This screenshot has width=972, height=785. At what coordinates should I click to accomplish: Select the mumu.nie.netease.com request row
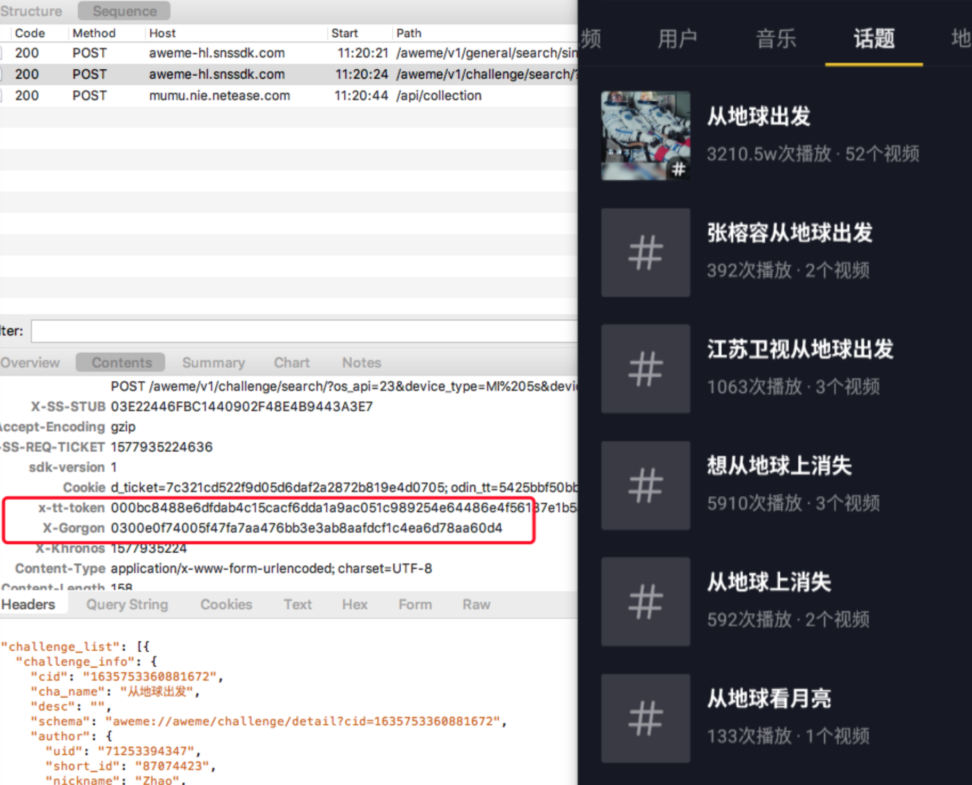(289, 96)
